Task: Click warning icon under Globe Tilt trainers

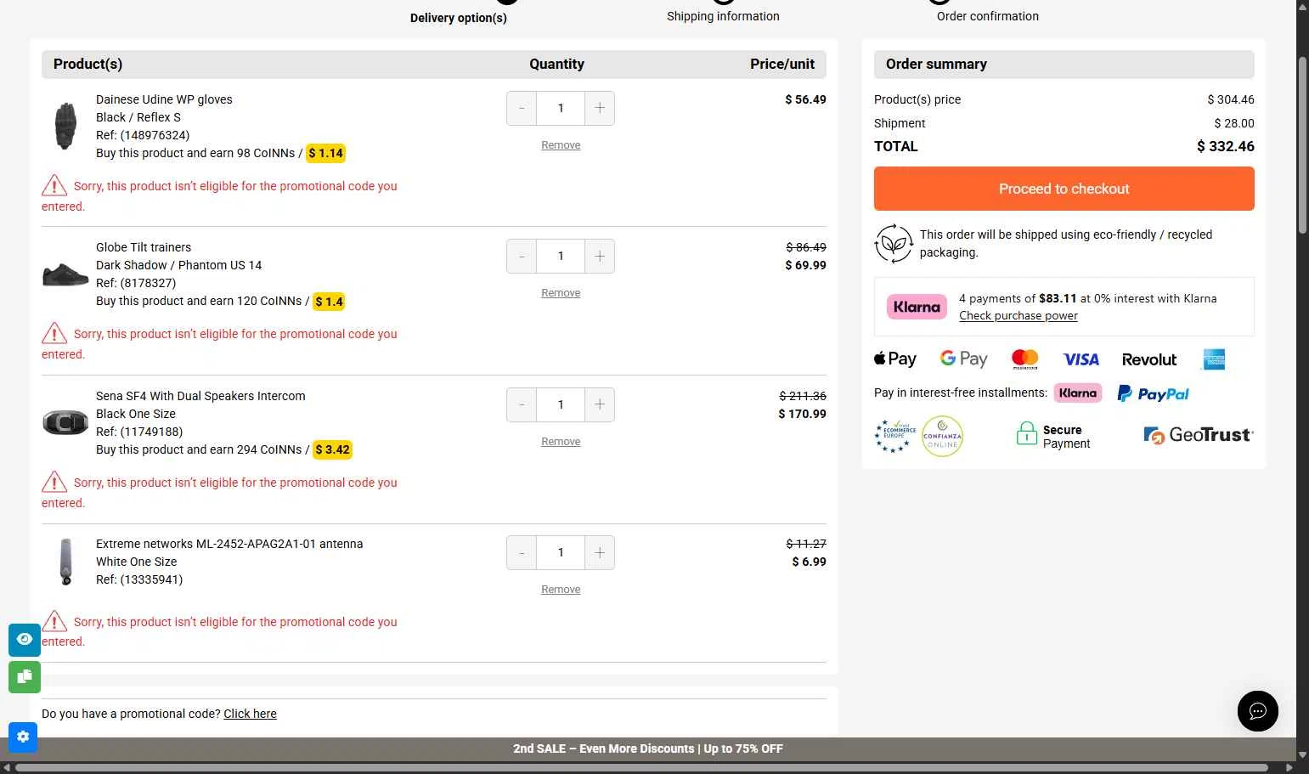Action: coord(54,333)
